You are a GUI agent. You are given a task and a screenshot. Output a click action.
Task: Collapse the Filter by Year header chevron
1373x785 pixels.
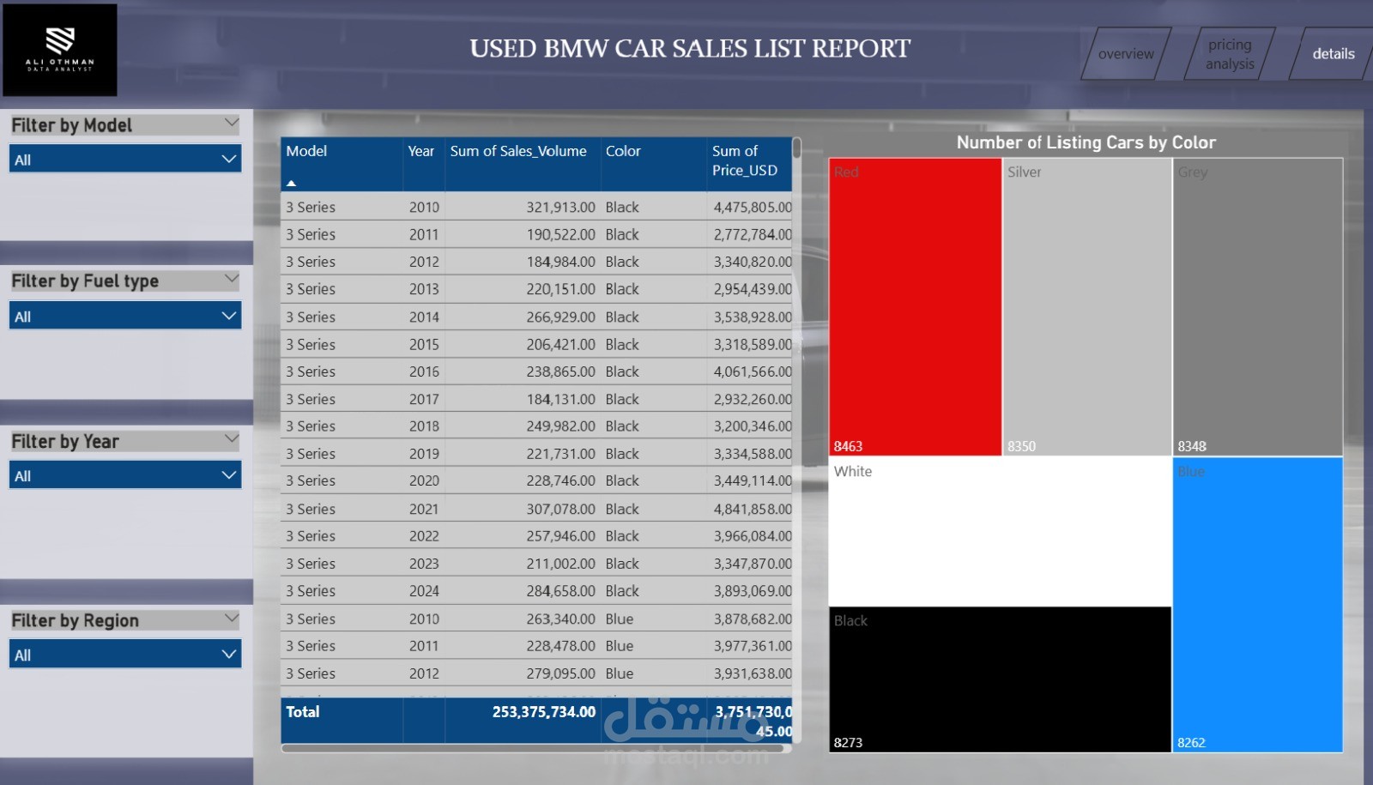point(231,439)
